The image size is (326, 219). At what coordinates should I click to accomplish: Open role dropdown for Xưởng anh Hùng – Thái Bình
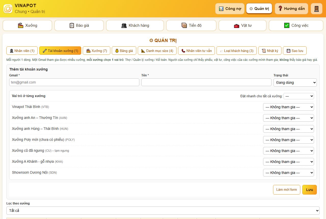[289, 129]
